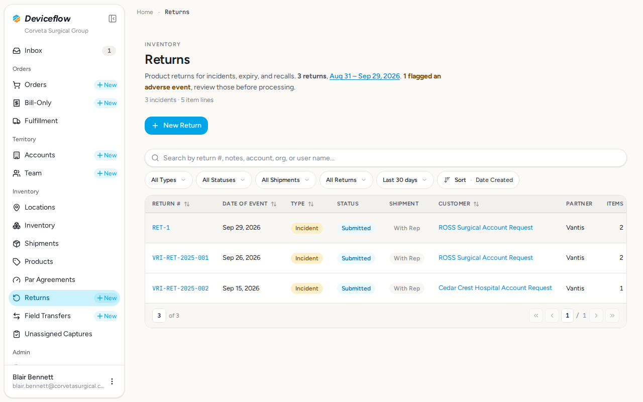This screenshot has width=643, height=402.
Task: Open Locations pin icon
Action: click(17, 208)
